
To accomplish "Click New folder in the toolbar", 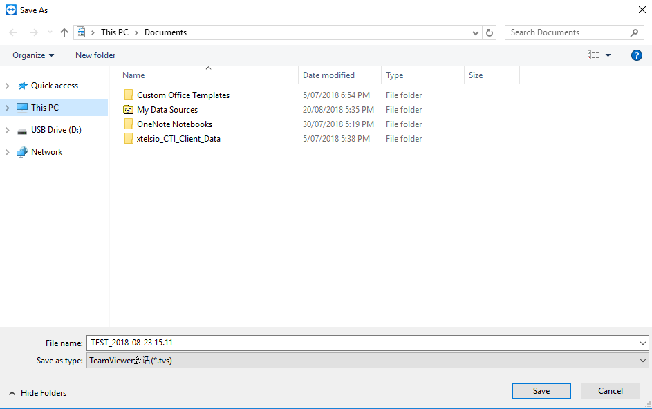I will 95,55.
